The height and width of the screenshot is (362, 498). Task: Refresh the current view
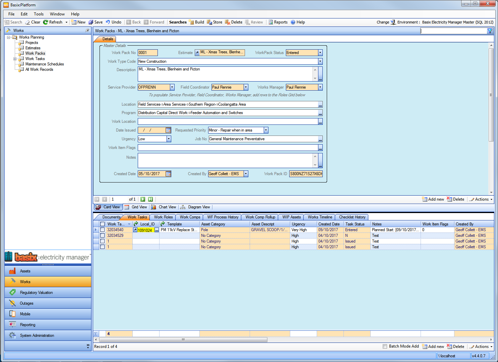(x=53, y=22)
